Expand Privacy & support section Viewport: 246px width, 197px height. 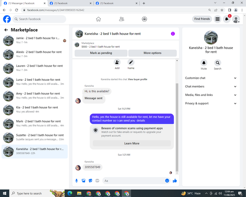[211, 103]
